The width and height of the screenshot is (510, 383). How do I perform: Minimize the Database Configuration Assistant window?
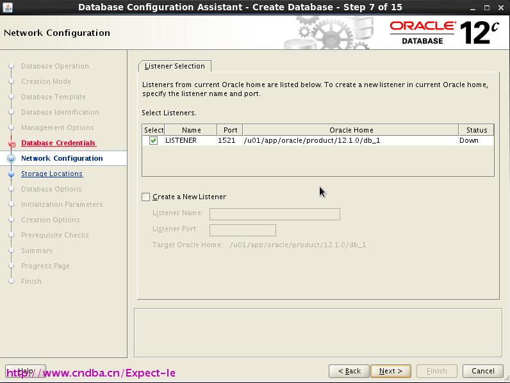[473, 8]
